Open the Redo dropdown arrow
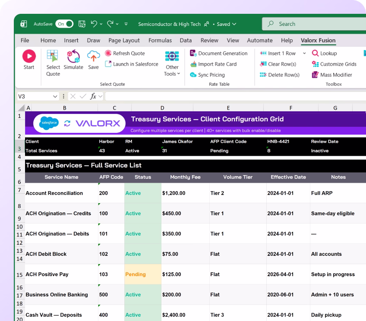This screenshot has width=366, height=321. tap(117, 24)
